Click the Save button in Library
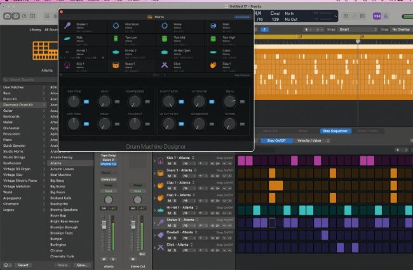Viewport: 413px width, 270px height. (82, 266)
